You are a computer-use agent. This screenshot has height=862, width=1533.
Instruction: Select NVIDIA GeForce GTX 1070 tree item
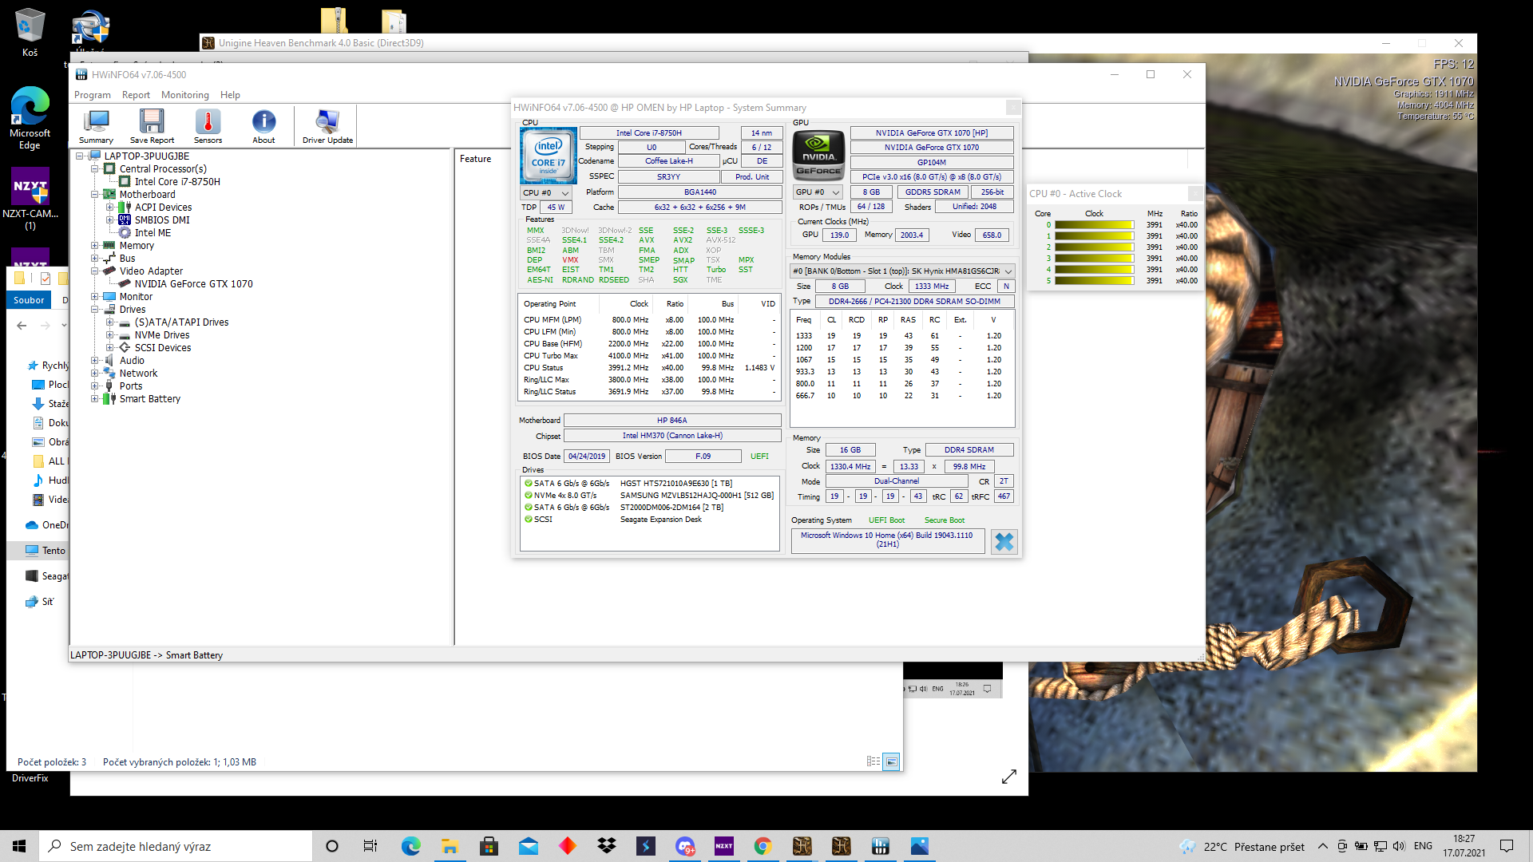click(193, 284)
